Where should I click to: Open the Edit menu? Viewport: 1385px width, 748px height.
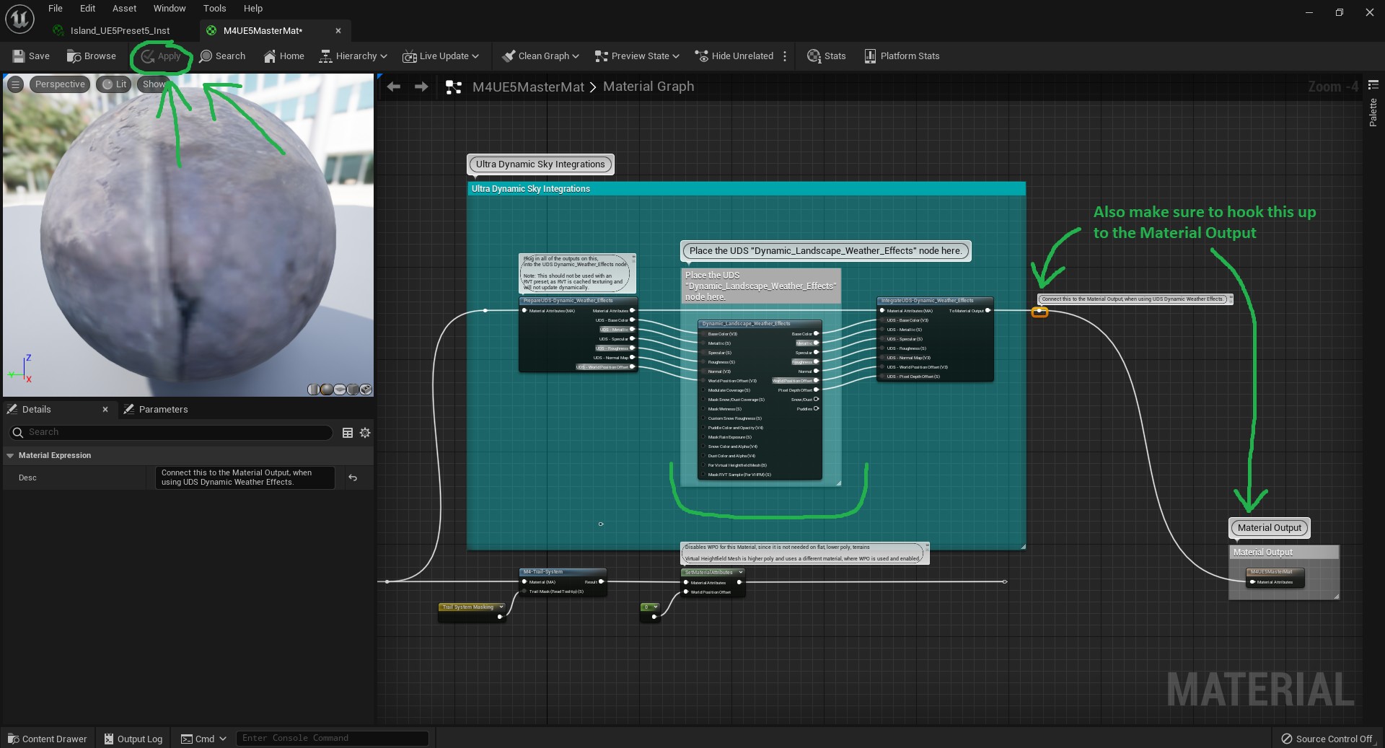pos(87,9)
